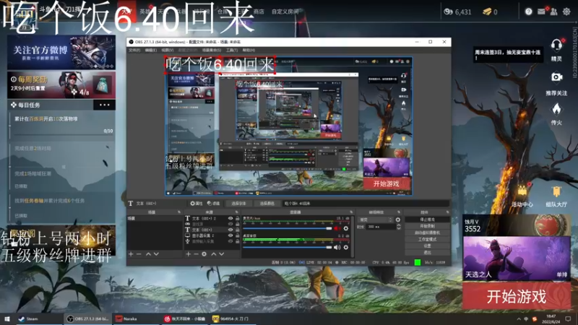The width and height of the screenshot is (578, 325).
Task: Toggle lock on 显示器采集 2 source
Action: click(238, 235)
